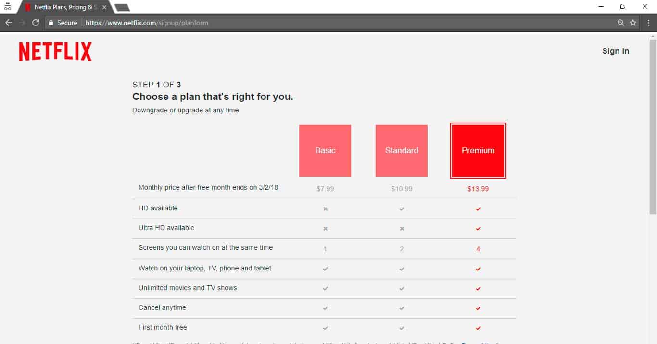Click Basic checkmark for Unlimited movies
Viewport: 657px width, 344px height.
pos(325,289)
